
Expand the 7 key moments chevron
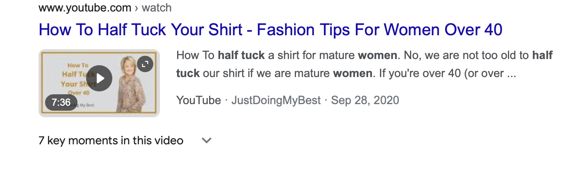[x=207, y=141]
